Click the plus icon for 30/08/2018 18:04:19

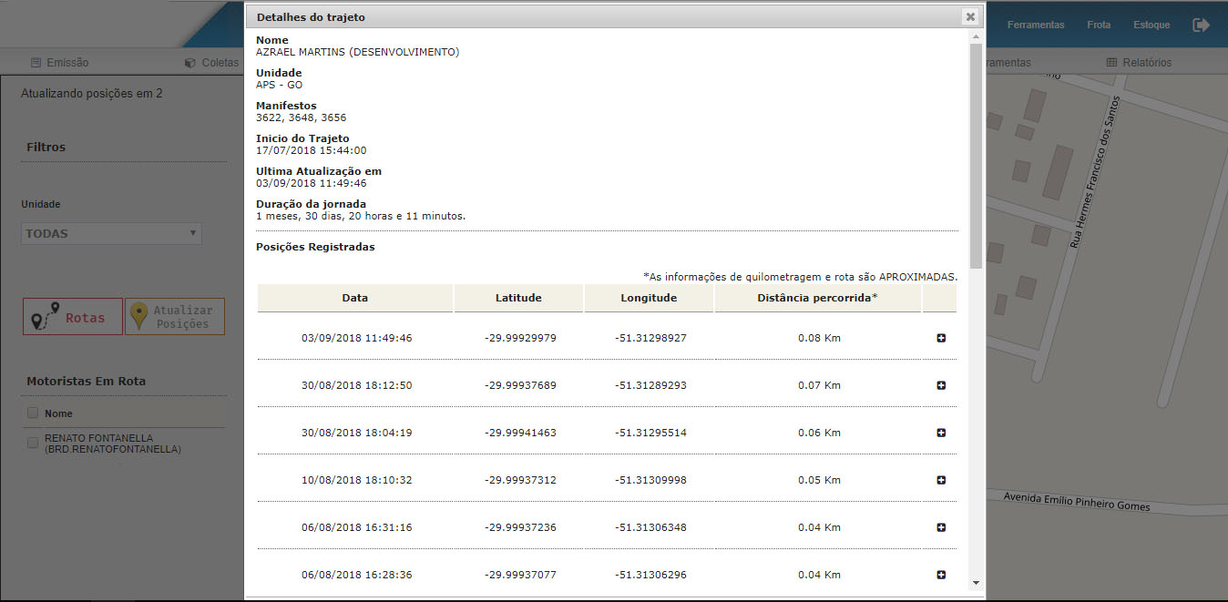[941, 433]
